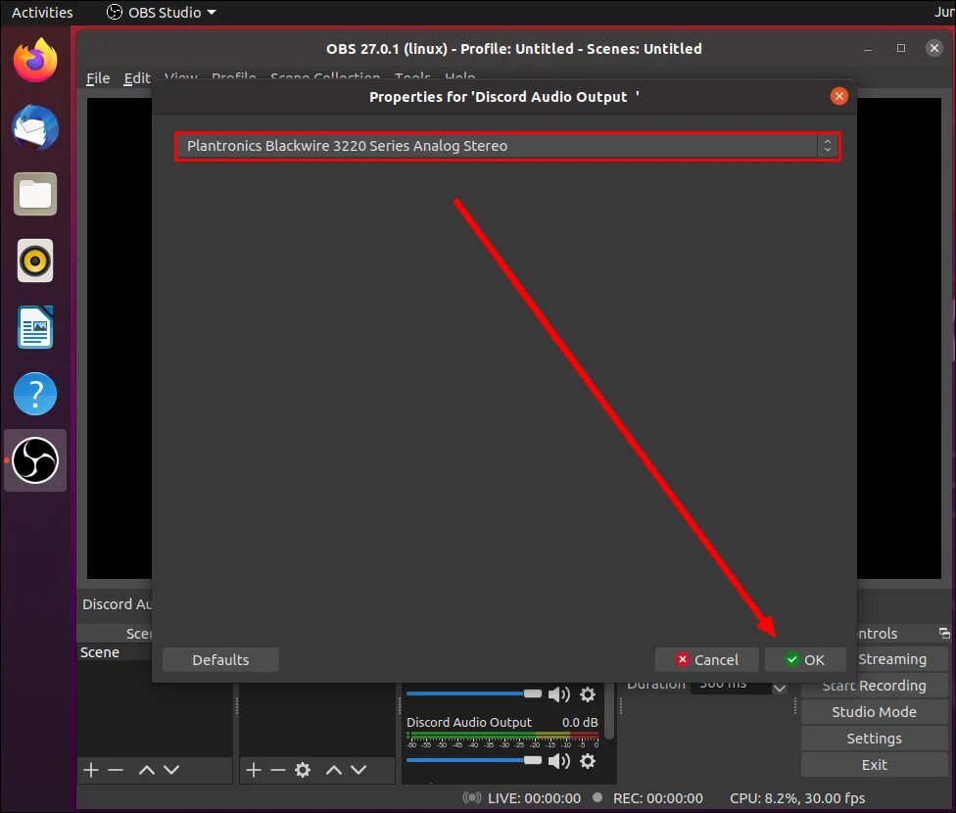
Task: Open the Help icon in the dock
Action: point(35,394)
